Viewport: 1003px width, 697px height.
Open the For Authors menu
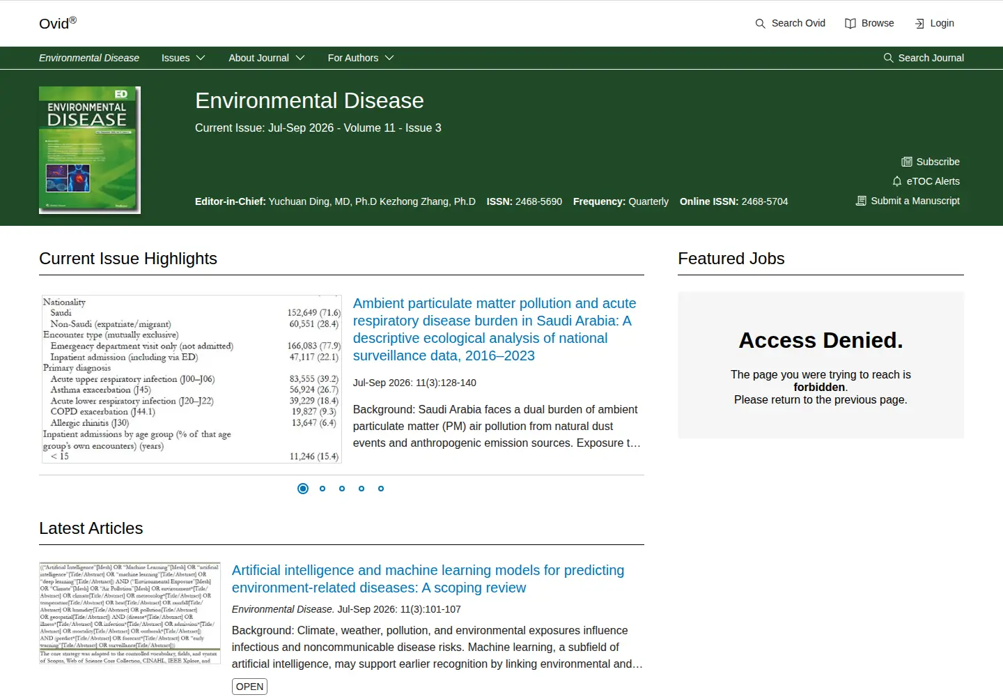[361, 58]
